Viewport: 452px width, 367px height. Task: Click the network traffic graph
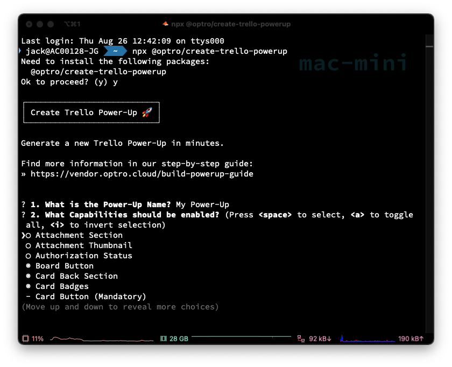367,338
